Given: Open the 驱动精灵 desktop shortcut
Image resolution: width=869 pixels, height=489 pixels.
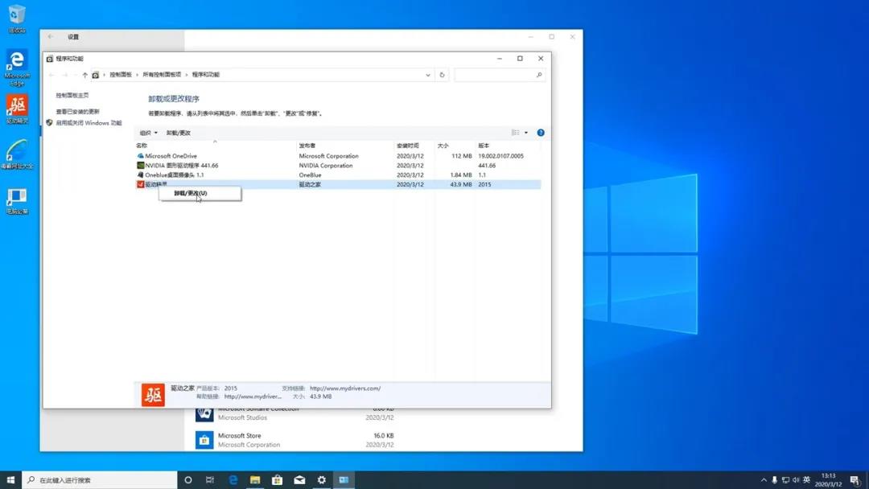Looking at the screenshot, I should tap(17, 109).
